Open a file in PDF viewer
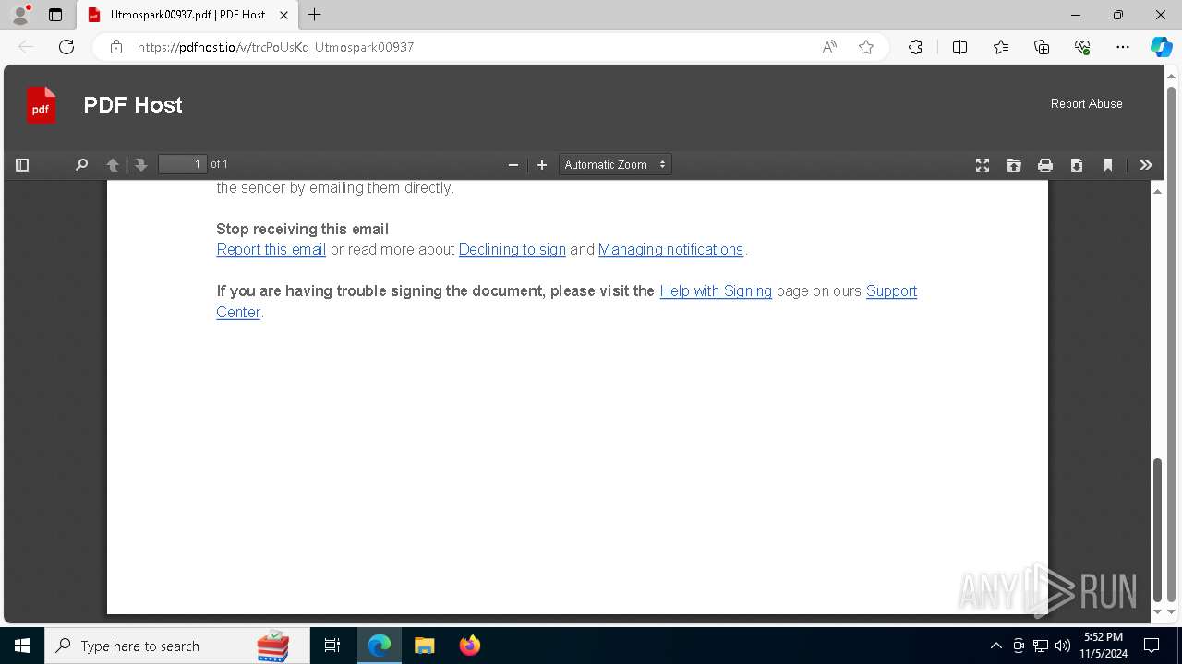 point(1014,165)
